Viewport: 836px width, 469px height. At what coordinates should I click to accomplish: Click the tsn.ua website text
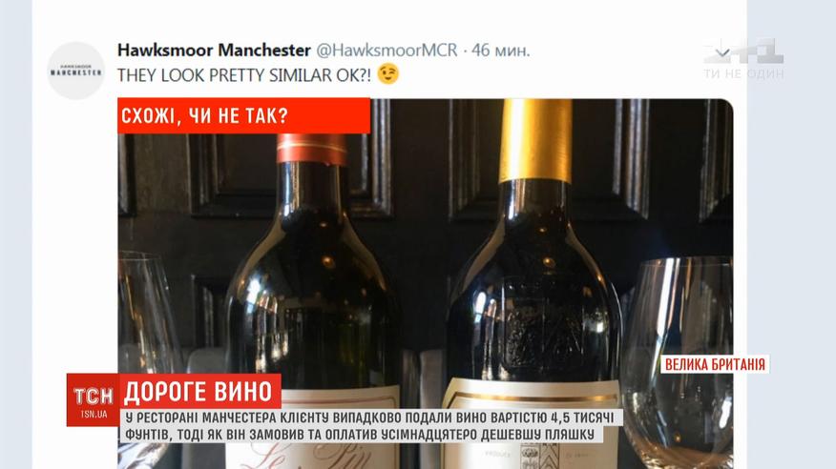click(x=94, y=414)
